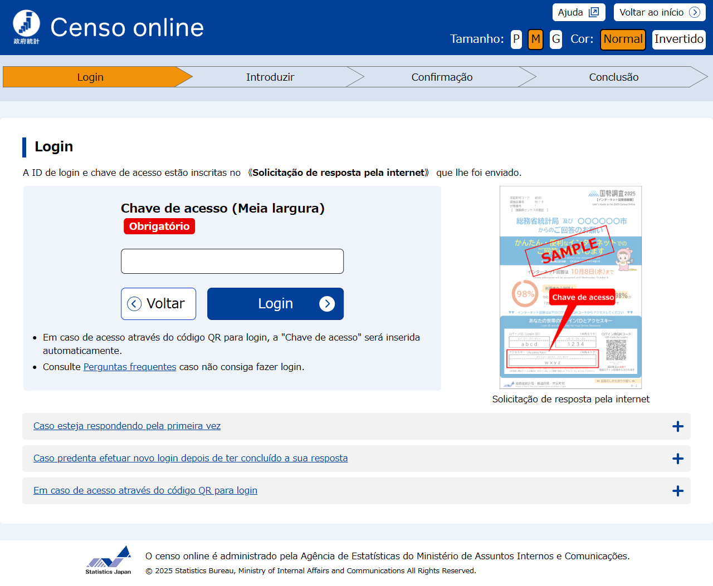Click the left arrow icon on Voltar button
Screen dimensions: 713x586
[134, 304]
